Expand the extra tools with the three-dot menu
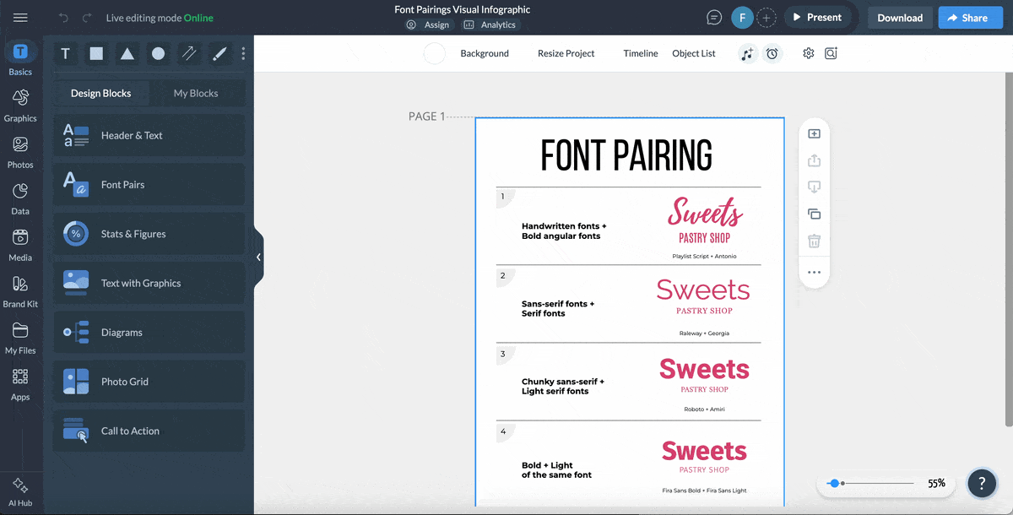This screenshot has height=515, width=1013. point(243,53)
